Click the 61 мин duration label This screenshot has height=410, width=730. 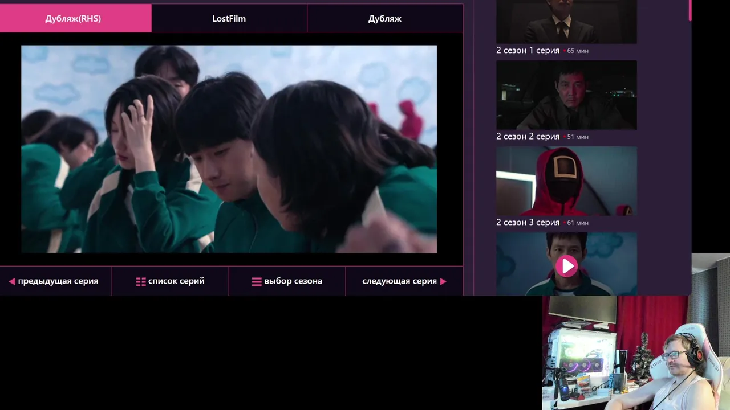pos(578,223)
